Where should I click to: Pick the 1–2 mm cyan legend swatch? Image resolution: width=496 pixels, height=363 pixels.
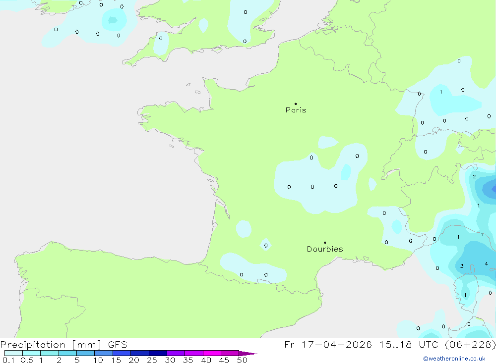click(x=50, y=353)
